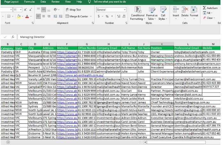Screen dimensions: 223x145
Task: Open the Number dialog launcher
Action: coord(126,23)
